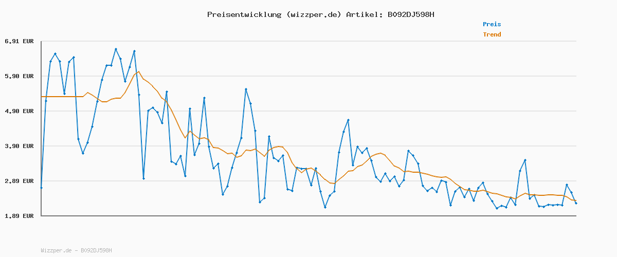Select the highest peak of the orange trend line
The height and width of the screenshot is (257, 617).
pyautogui.click(x=139, y=71)
